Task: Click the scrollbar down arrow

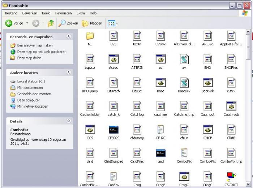Action: (248, 184)
